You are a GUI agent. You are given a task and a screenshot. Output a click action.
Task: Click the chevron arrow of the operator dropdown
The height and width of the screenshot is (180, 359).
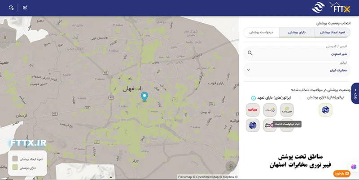[x=249, y=70]
